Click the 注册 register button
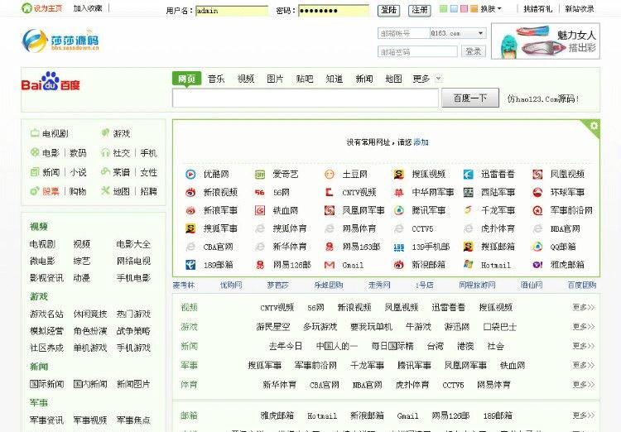The image size is (621, 432). pos(420,10)
